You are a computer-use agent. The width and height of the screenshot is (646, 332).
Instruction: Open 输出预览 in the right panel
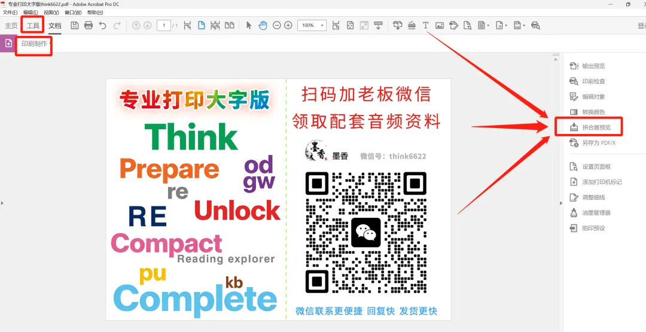click(587, 66)
